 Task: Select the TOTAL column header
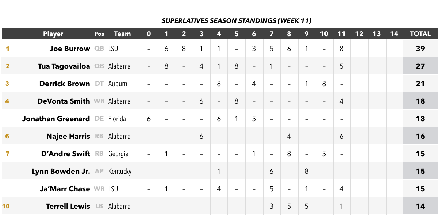point(420,34)
